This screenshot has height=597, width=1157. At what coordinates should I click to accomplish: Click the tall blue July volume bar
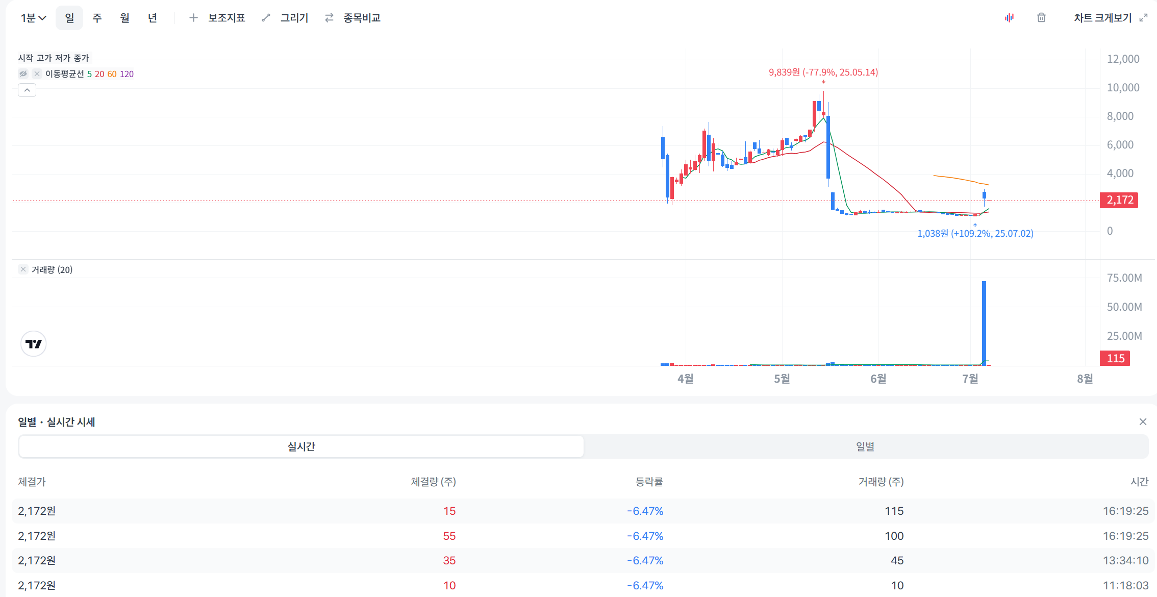click(984, 321)
